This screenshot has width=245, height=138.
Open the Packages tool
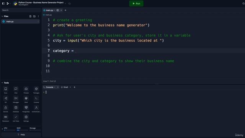[36, 90]
